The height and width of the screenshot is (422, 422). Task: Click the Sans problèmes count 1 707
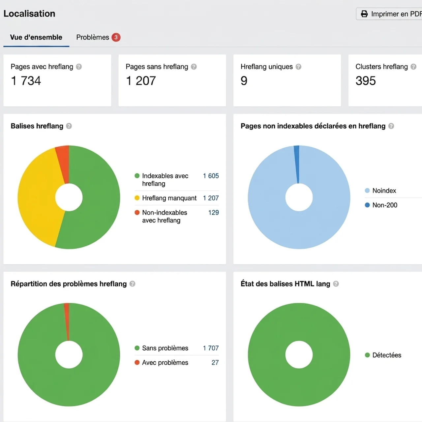(x=211, y=348)
